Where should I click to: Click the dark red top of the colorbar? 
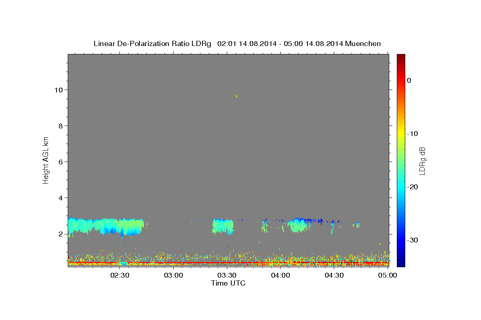click(x=401, y=58)
